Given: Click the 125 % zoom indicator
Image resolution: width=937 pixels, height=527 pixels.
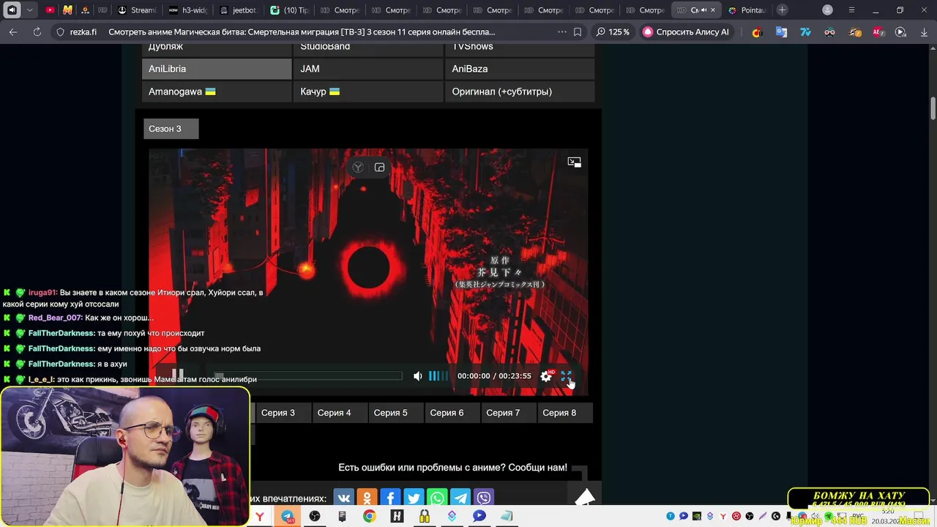Looking at the screenshot, I should pos(613,32).
